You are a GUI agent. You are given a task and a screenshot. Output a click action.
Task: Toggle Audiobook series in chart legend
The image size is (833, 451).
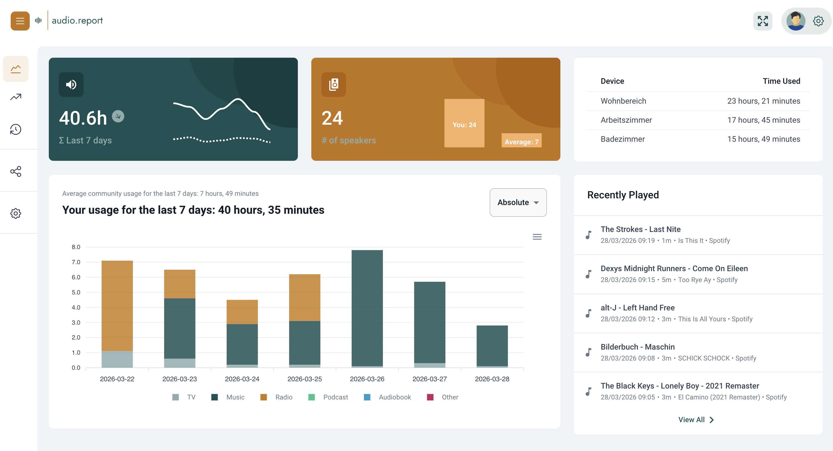pyautogui.click(x=387, y=397)
